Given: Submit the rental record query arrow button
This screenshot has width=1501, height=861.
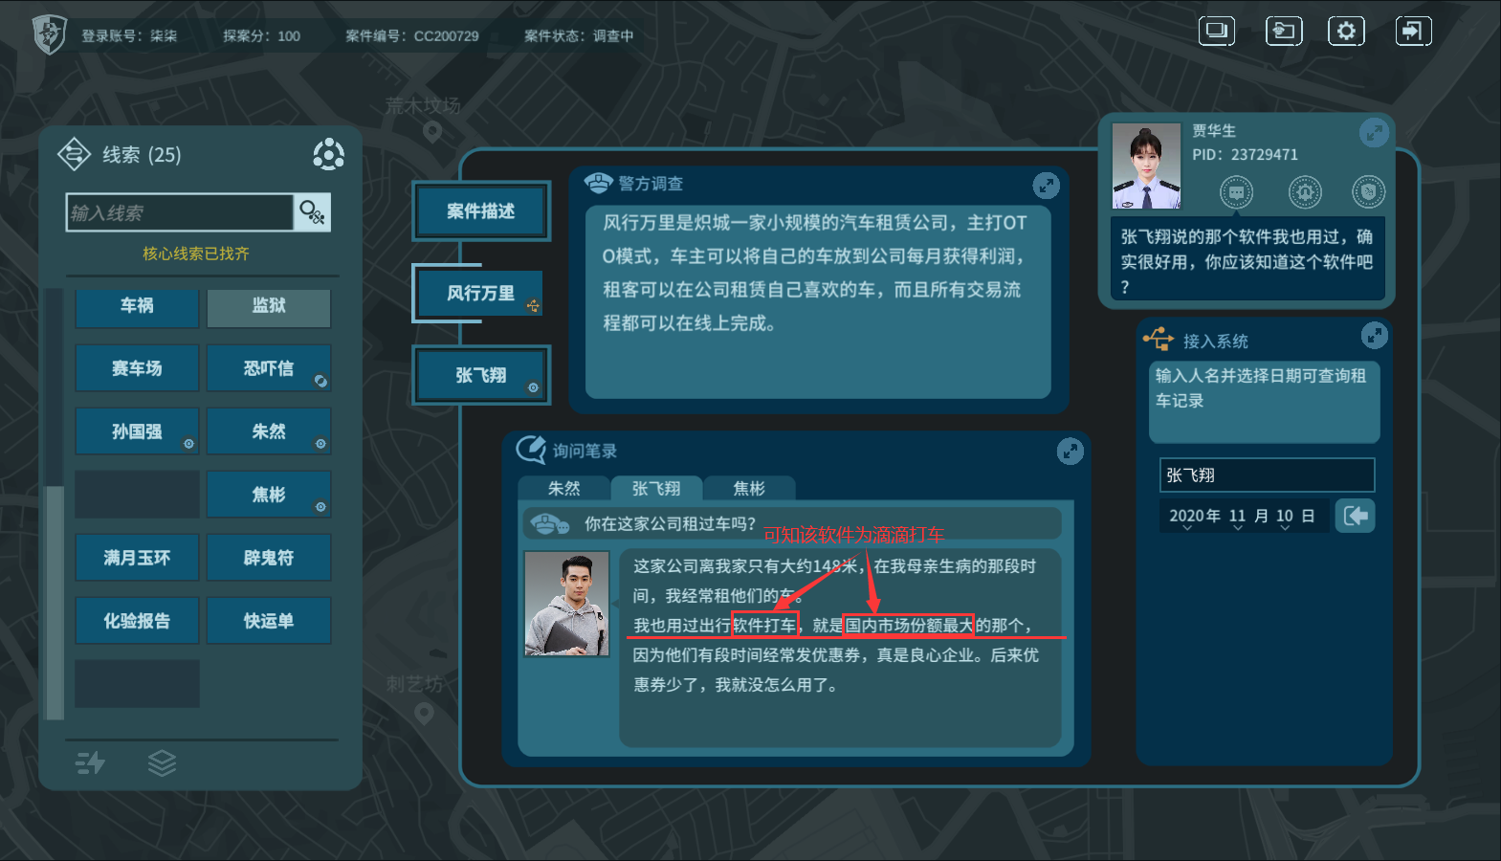Looking at the screenshot, I should click(1355, 516).
